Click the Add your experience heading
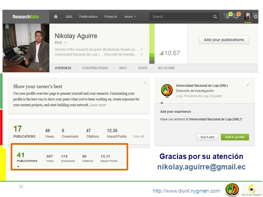263x197 pixels. 175,112
